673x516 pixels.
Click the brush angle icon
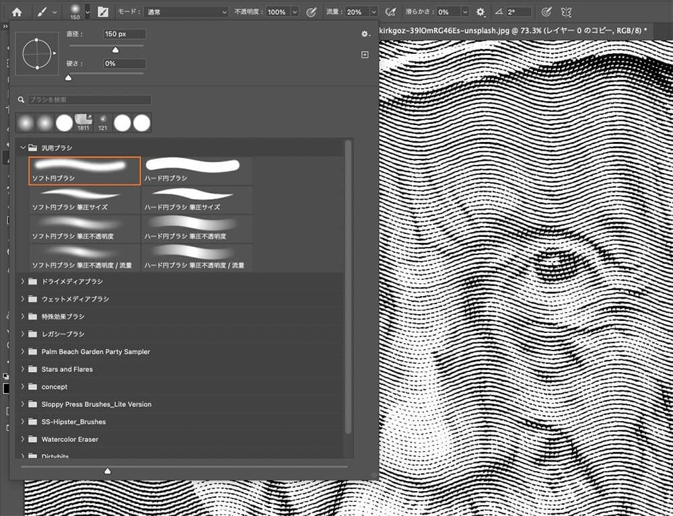(x=499, y=12)
